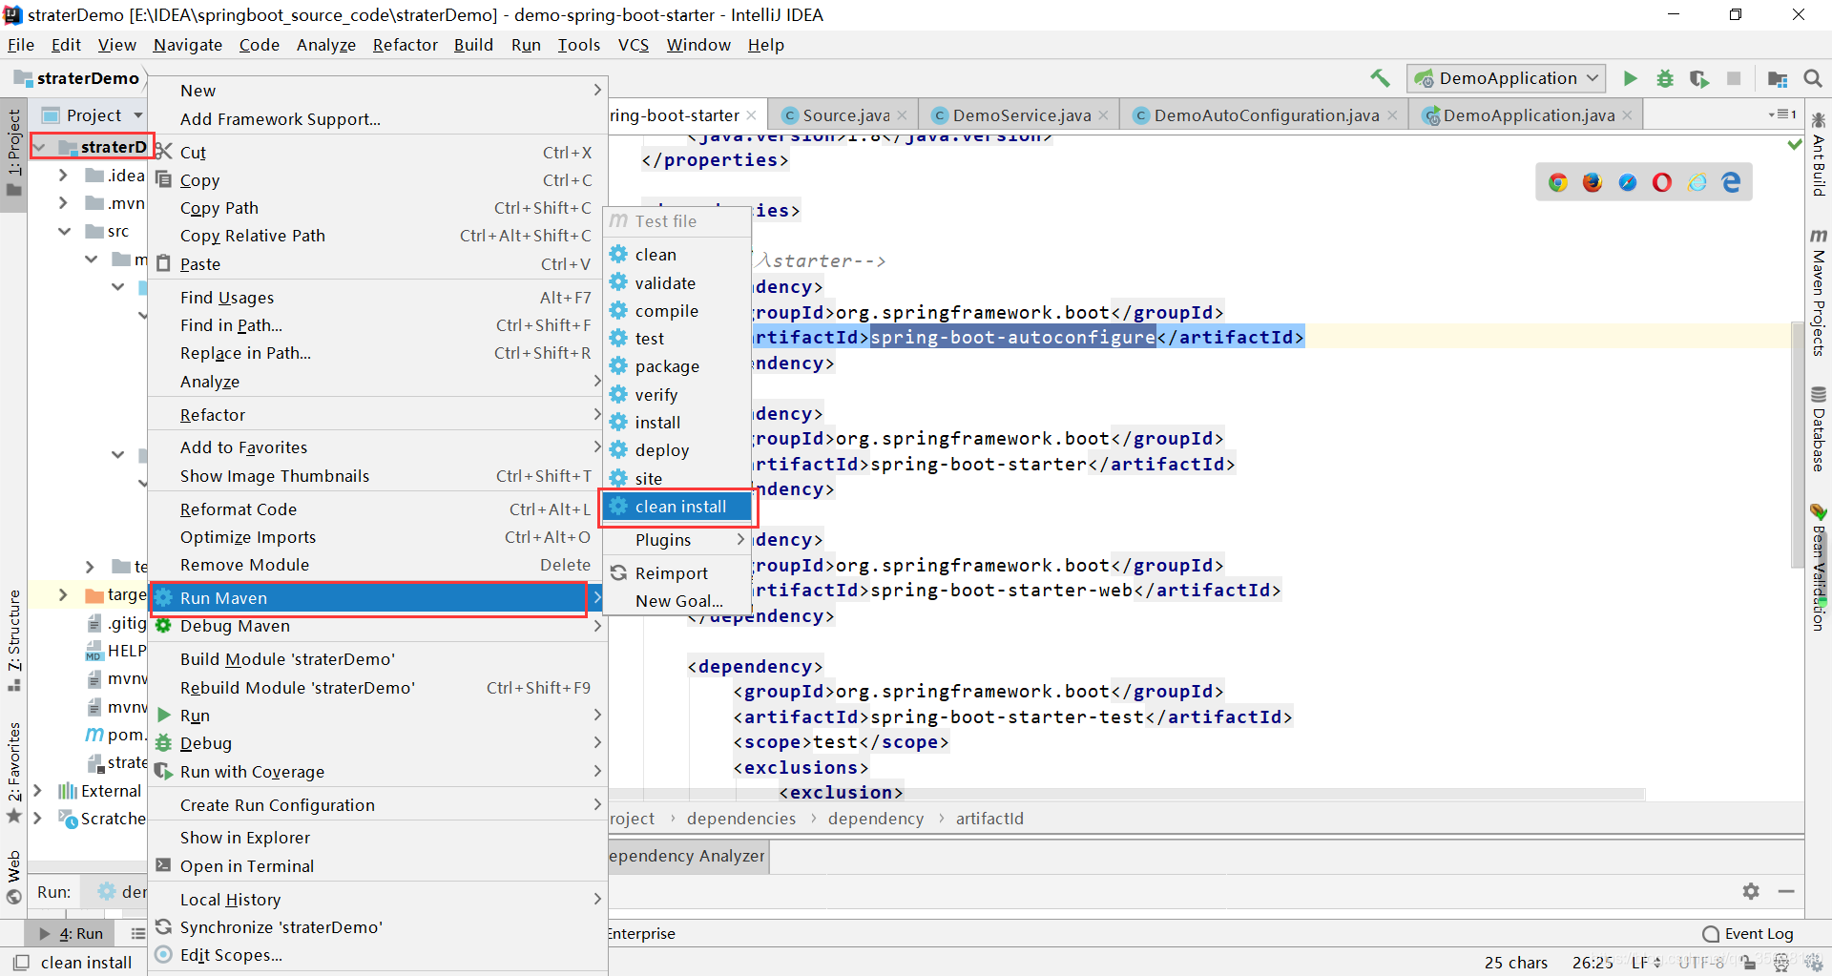Open the Dependency Analyzer tab
1832x976 pixels.
688,856
